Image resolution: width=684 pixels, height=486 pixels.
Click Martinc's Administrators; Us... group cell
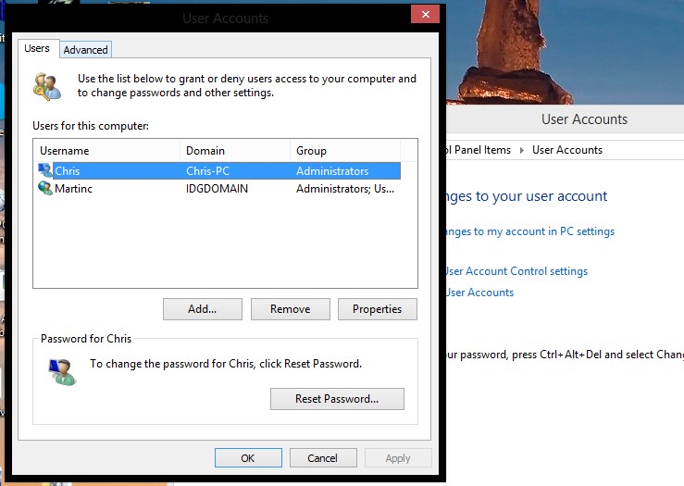[345, 189]
